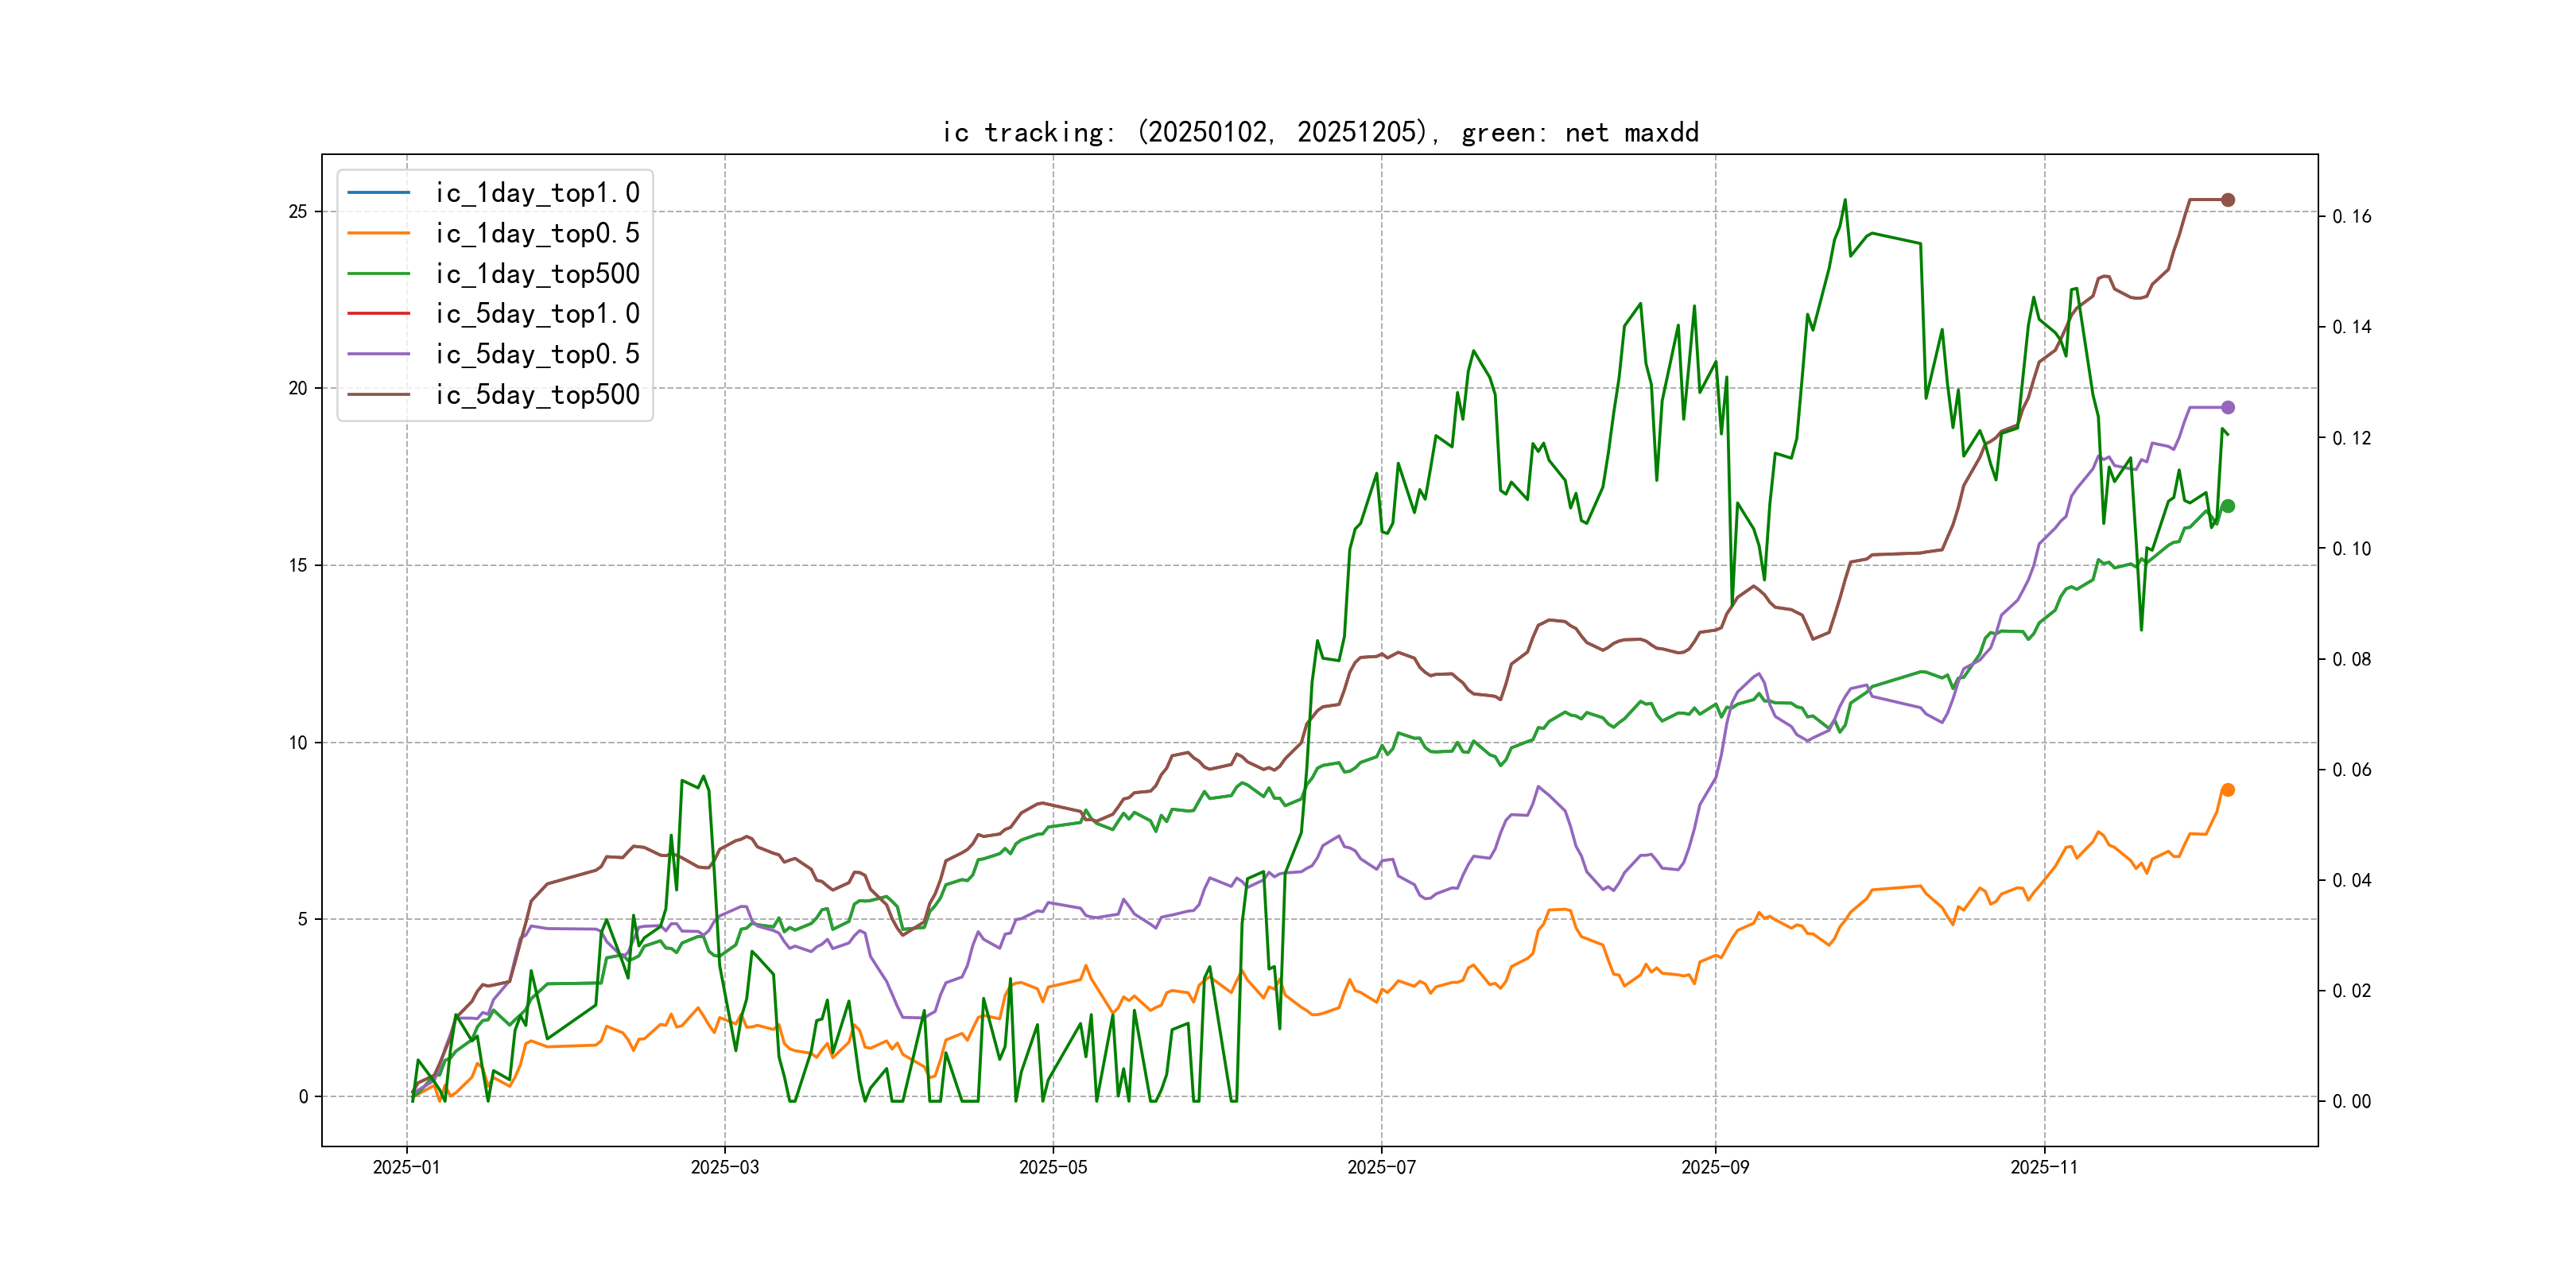The width and height of the screenshot is (2576, 1288).
Task: Click the 0.16 right y-axis tick label
Action: (2351, 217)
